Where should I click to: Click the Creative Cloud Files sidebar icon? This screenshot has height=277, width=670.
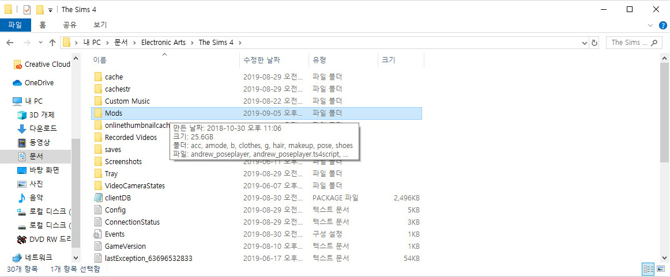(17, 64)
